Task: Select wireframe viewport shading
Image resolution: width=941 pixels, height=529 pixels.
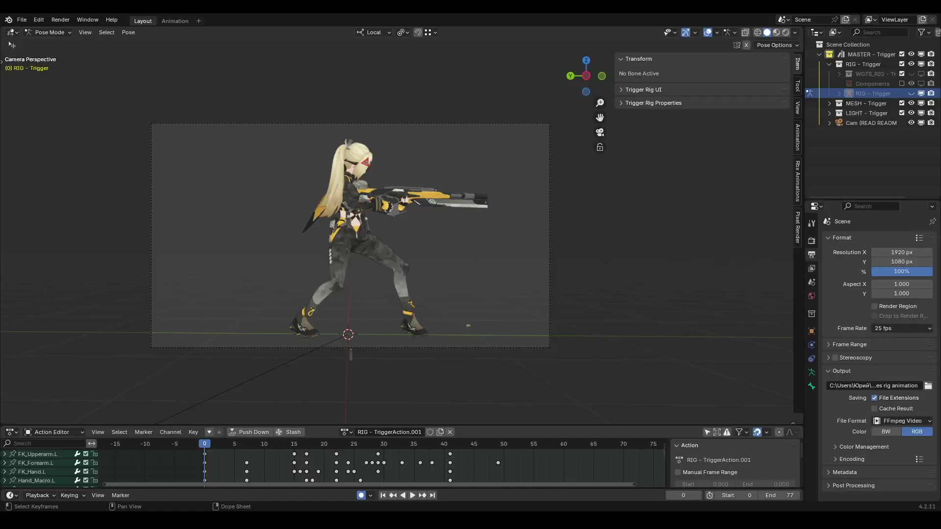Action: click(758, 32)
